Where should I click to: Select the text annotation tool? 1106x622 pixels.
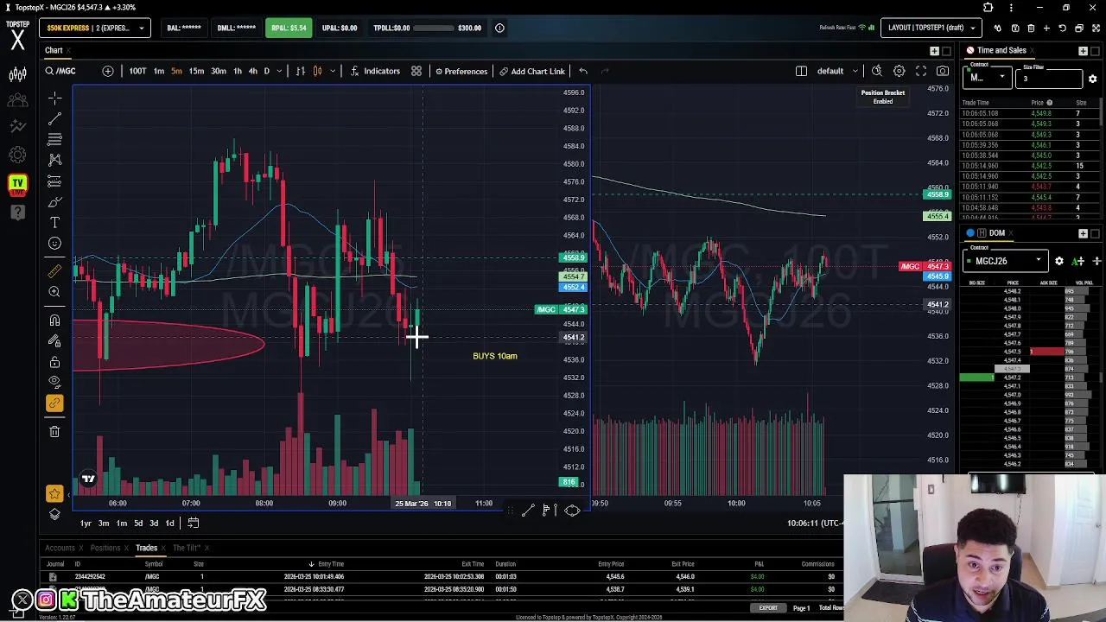point(54,222)
